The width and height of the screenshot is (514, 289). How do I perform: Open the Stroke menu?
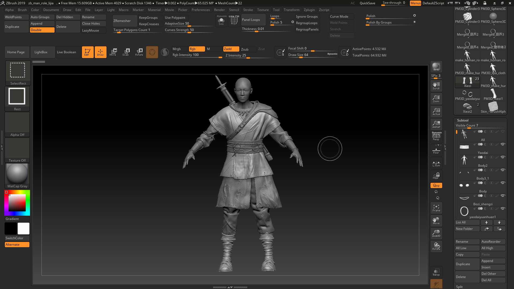[248, 10]
